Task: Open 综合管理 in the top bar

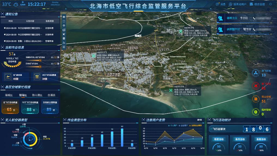Action: 257,4
